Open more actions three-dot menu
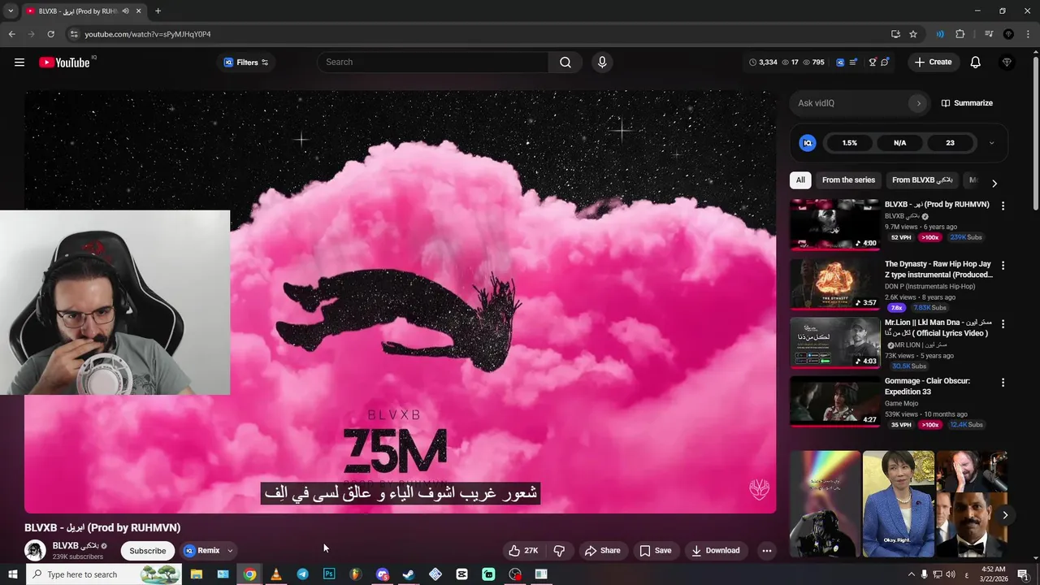 pyautogui.click(x=766, y=551)
